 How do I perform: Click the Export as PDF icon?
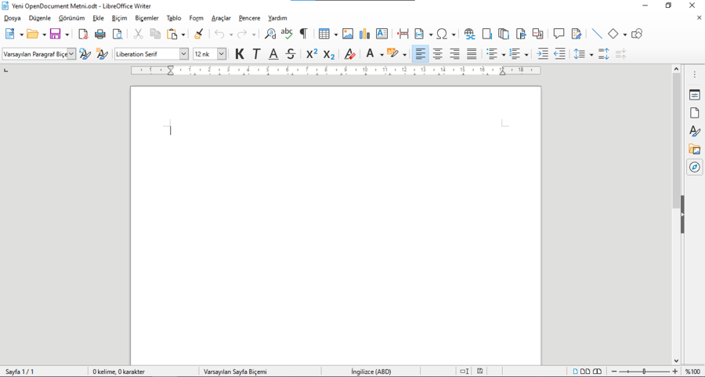coord(83,34)
